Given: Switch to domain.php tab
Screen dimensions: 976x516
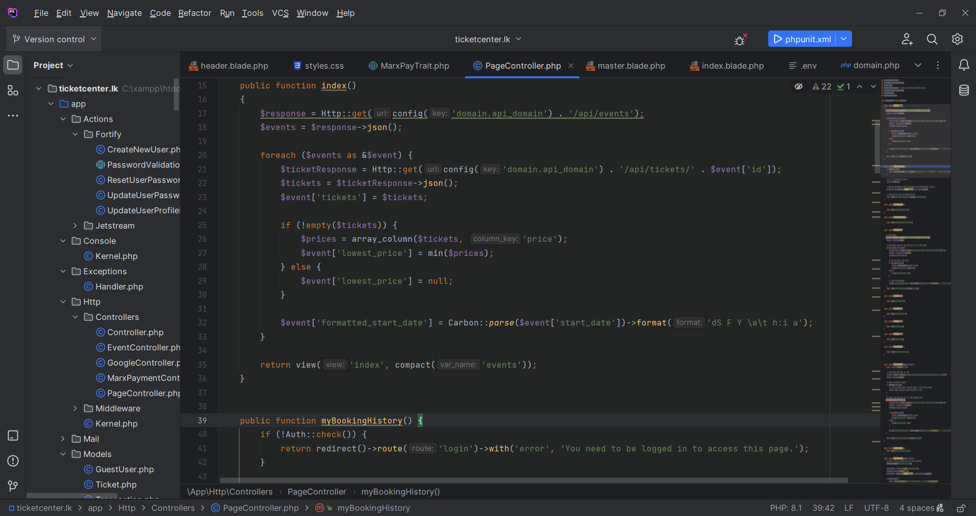Looking at the screenshot, I should [x=870, y=66].
